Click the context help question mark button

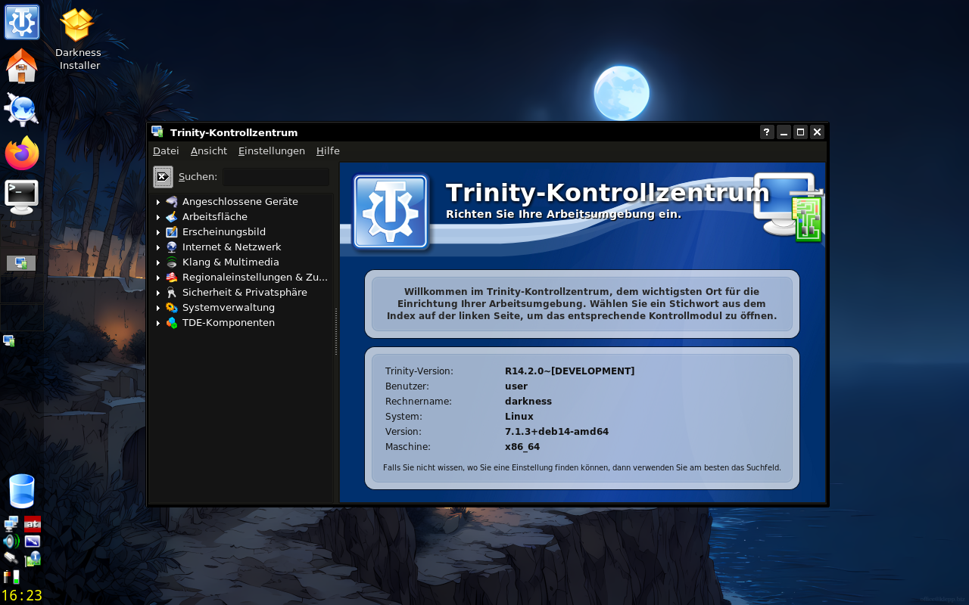[x=767, y=132]
